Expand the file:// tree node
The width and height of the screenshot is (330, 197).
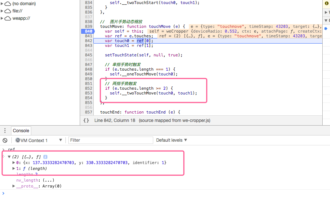(2, 11)
